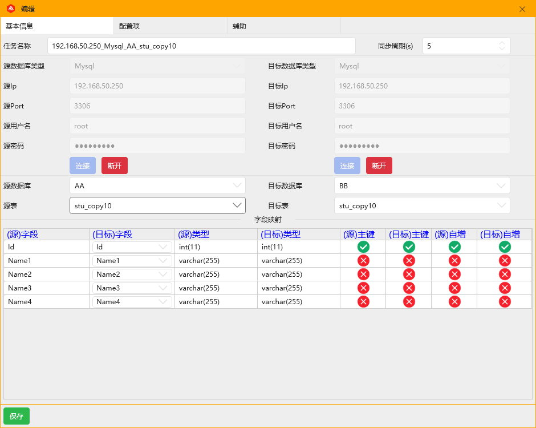Click the 源Port field

tap(157, 106)
